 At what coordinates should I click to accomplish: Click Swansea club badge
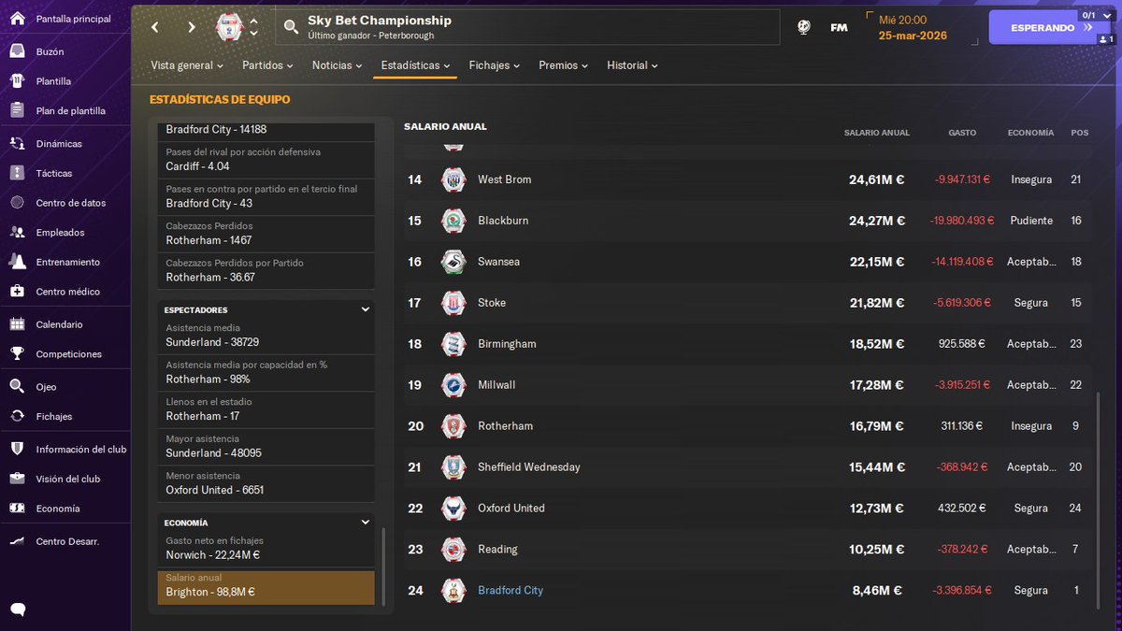pyautogui.click(x=453, y=262)
